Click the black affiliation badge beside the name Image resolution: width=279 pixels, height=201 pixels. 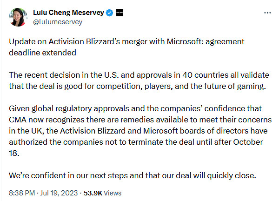pyautogui.click(x=120, y=13)
